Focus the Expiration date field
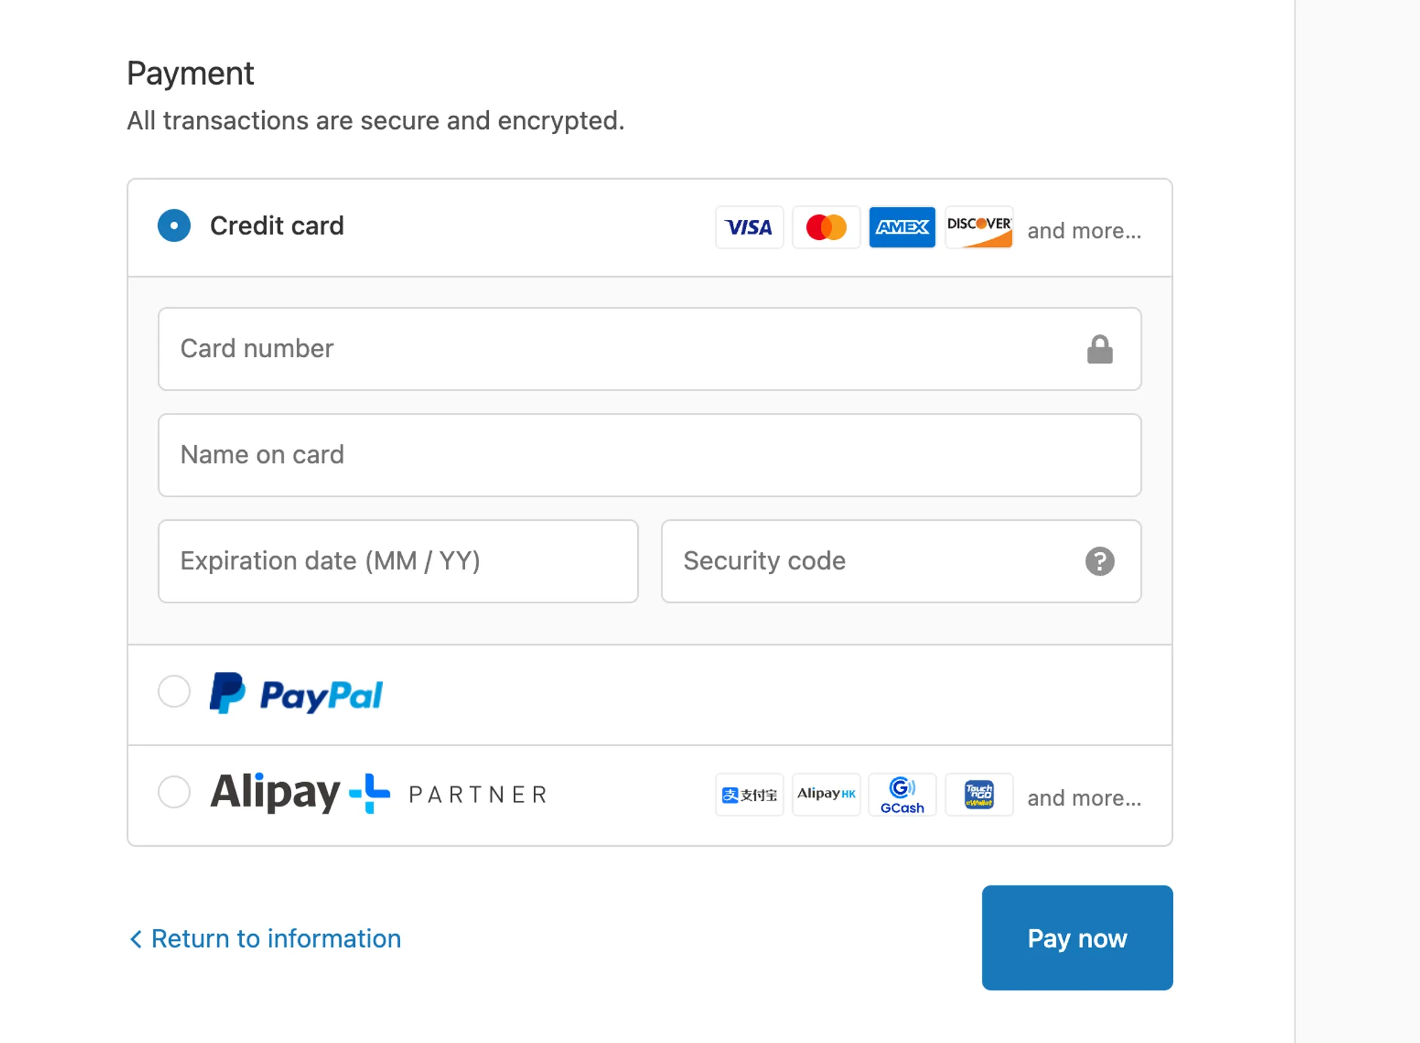Image resolution: width=1420 pixels, height=1043 pixels. [398, 561]
